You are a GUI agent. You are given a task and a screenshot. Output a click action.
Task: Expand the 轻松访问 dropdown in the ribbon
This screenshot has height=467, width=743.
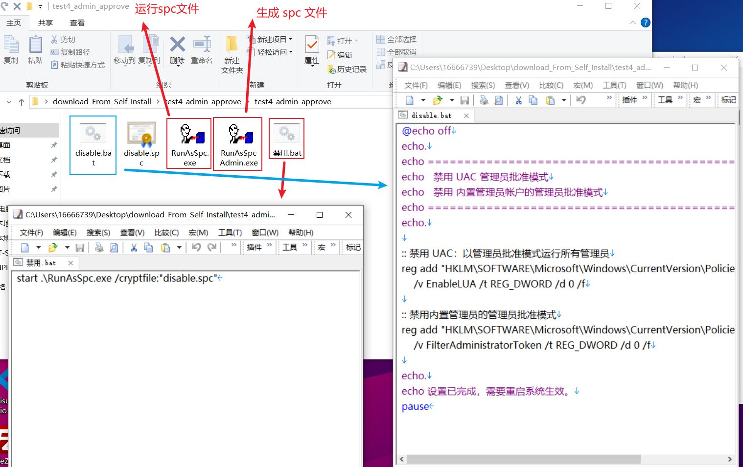[274, 52]
